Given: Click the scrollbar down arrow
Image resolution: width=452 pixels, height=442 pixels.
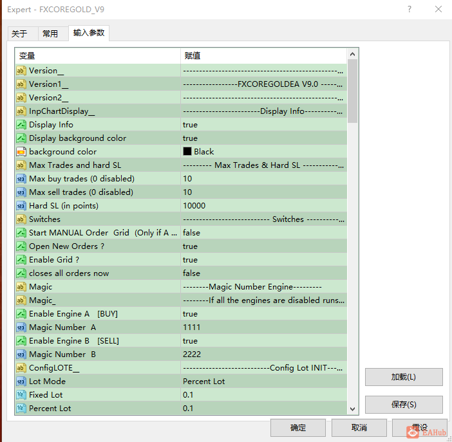Looking at the screenshot, I should point(352,409).
